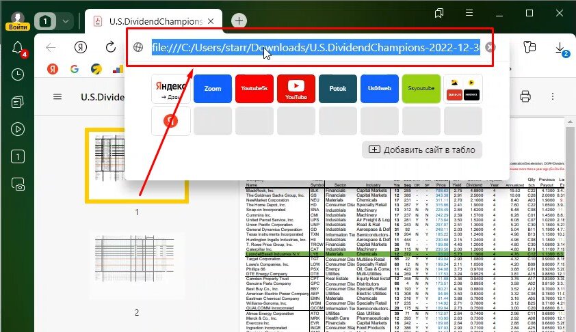Click the Merck & Co., Inc. row
This screenshot has width=576, height=332.
tap(404, 318)
